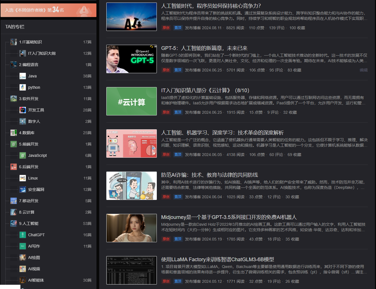Click the icon beside 6.后端开发 column
376x289 pixels.
click(14, 167)
